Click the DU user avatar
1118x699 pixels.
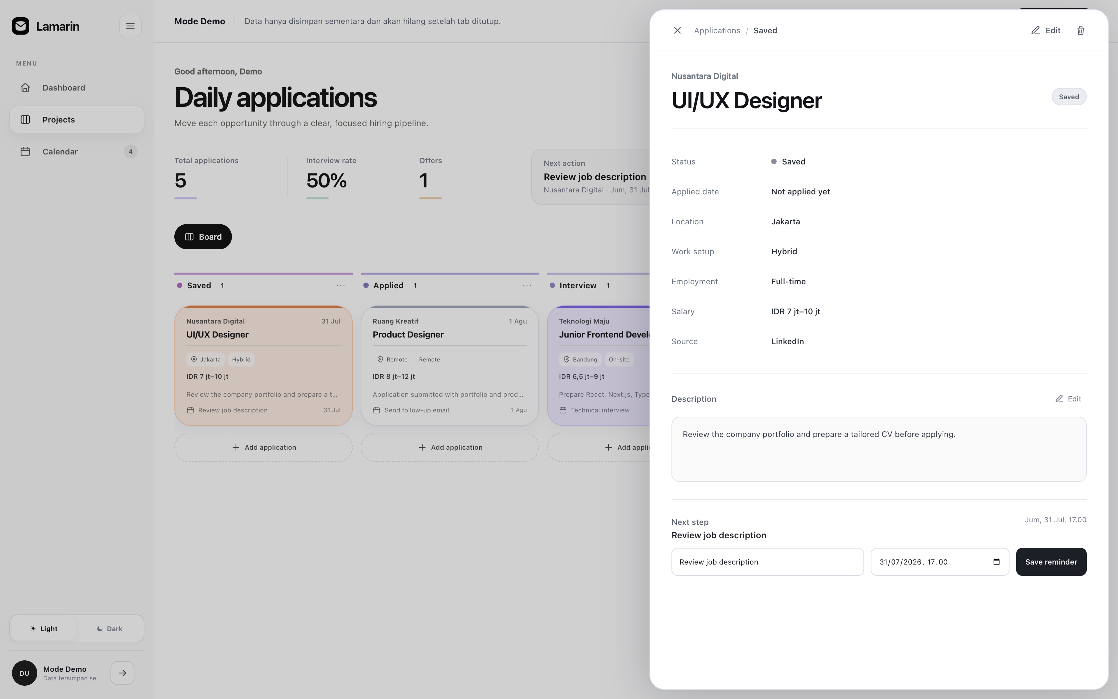25,673
